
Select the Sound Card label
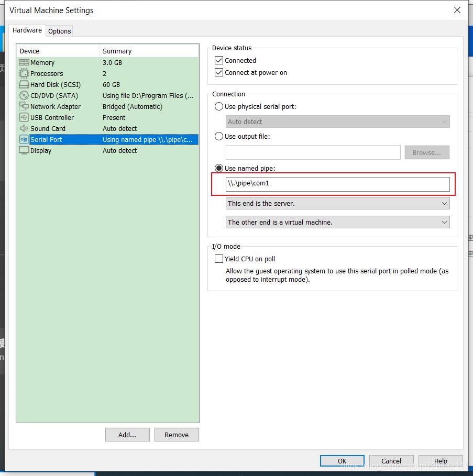point(48,128)
